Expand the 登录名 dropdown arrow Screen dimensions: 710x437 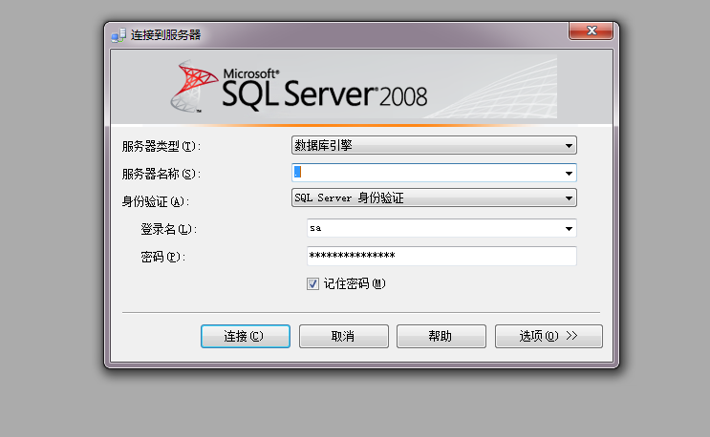pyautogui.click(x=569, y=229)
